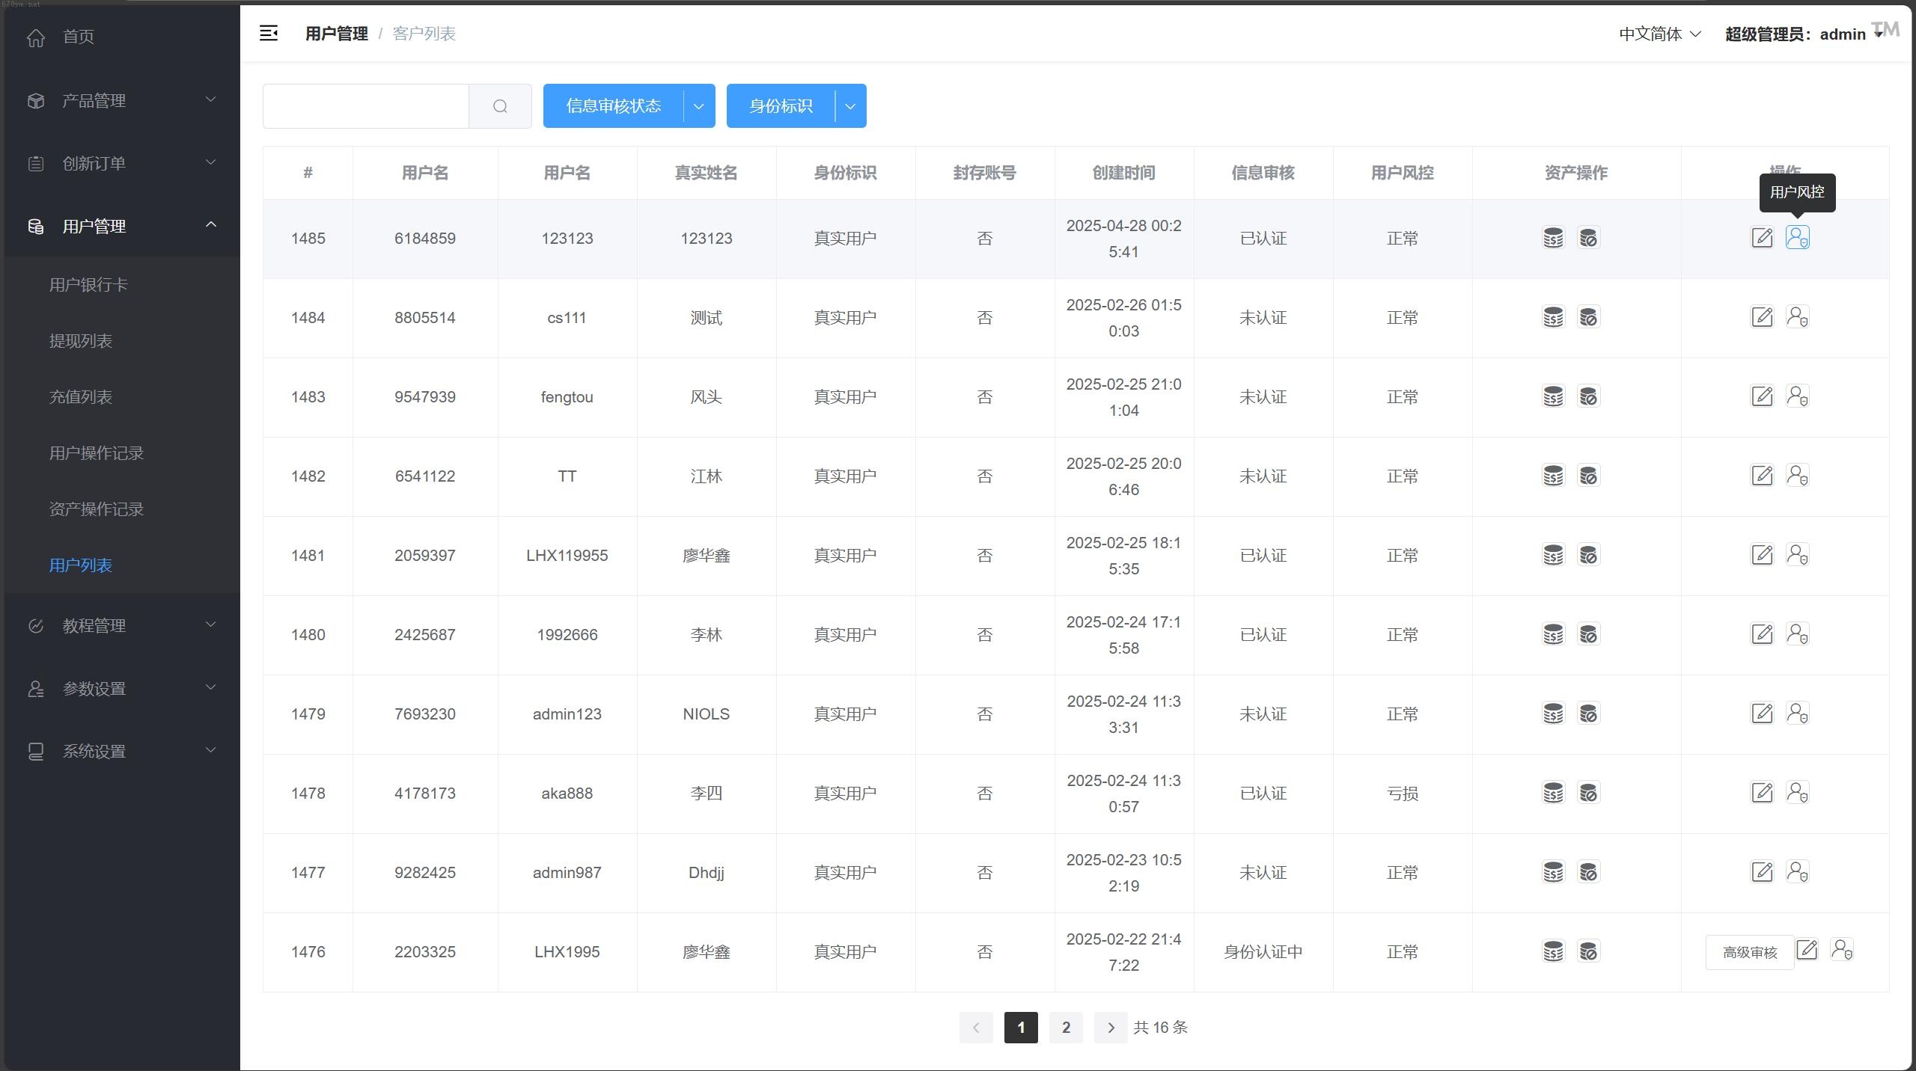This screenshot has height=1071, width=1916.
Task: Click the risk control icon for LHX1995
Action: [x=1841, y=950]
